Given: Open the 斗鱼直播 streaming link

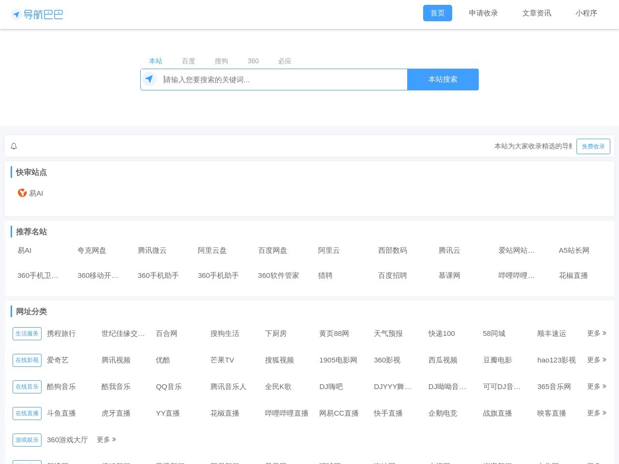Looking at the screenshot, I should [x=61, y=413].
